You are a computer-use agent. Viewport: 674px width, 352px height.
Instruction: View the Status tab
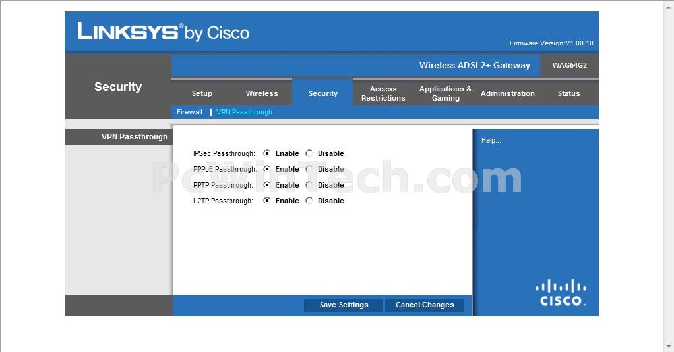click(x=568, y=93)
